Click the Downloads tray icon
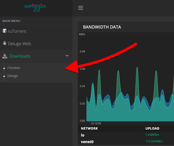174x146 pixels. click(x=5, y=56)
